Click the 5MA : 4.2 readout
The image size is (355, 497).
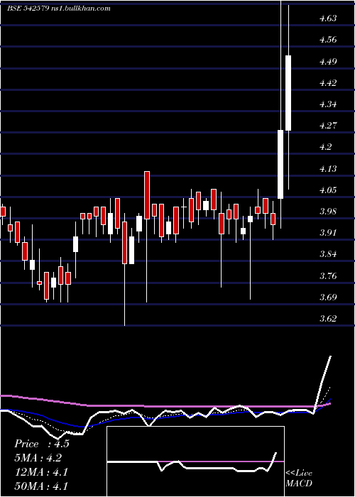pos(38,458)
